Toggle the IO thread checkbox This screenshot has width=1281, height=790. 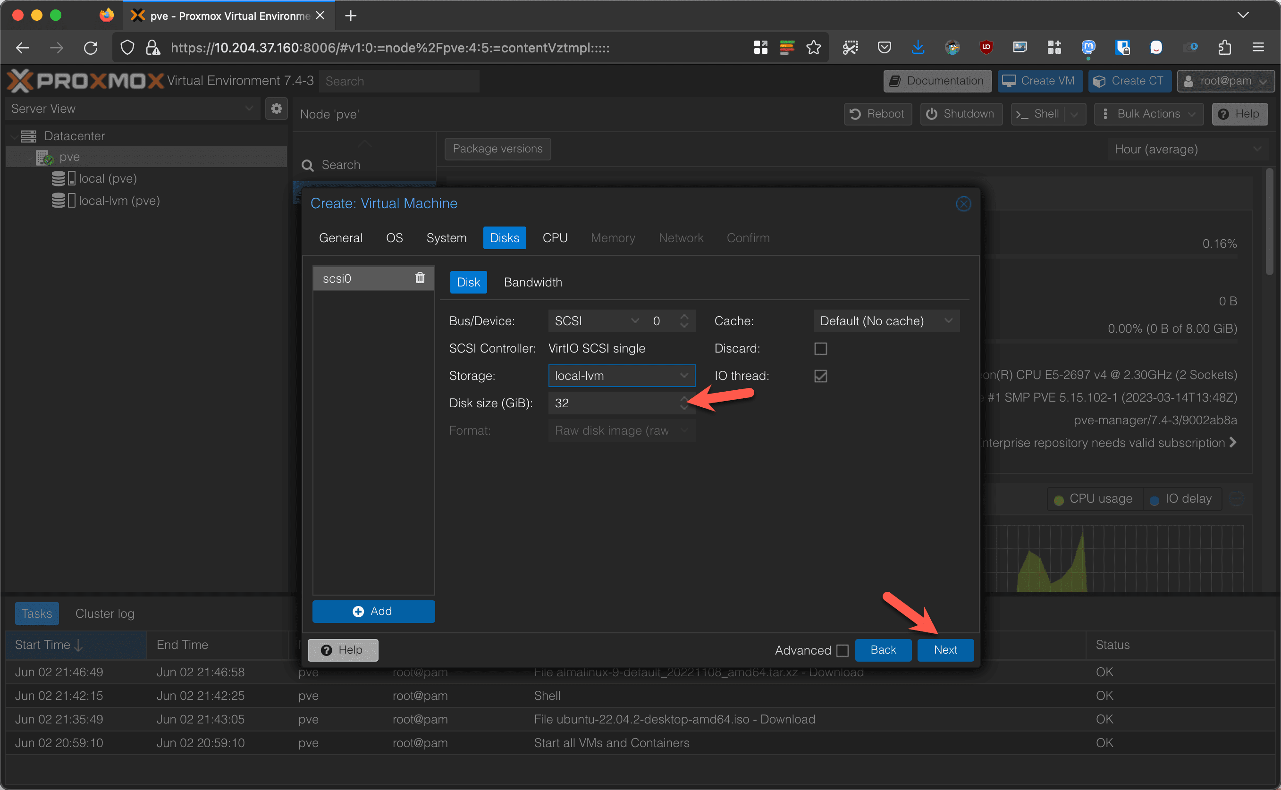(x=820, y=376)
